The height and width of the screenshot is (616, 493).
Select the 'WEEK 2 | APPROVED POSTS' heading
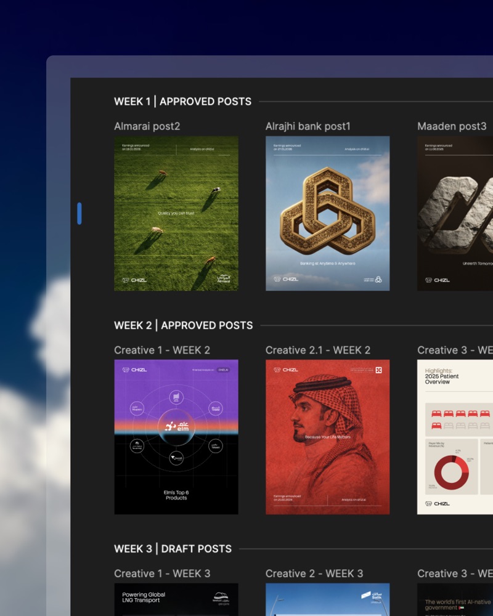point(183,325)
